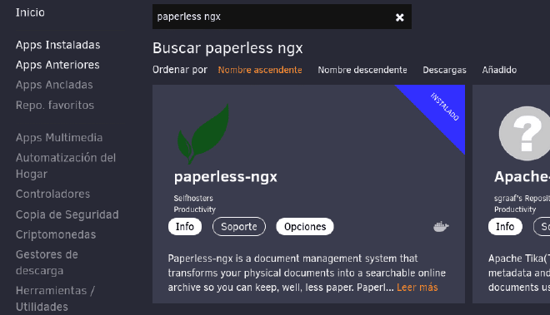550x315 pixels.
Task: Click Info button on paperless-ngx card
Action: click(x=185, y=227)
